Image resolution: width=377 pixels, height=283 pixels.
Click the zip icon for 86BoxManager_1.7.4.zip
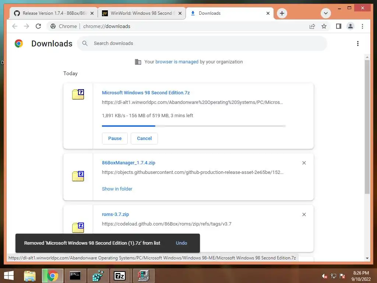click(x=78, y=176)
